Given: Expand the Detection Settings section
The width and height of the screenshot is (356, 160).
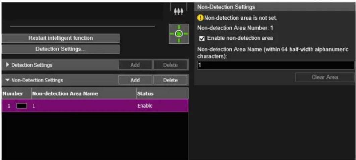Looking at the screenshot, I should [8, 65].
